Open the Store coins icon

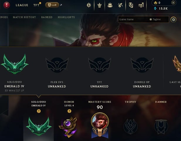click(141, 5)
